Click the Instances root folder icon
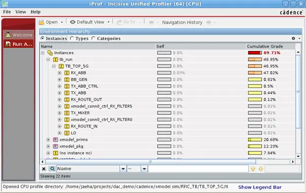 tap(50, 53)
